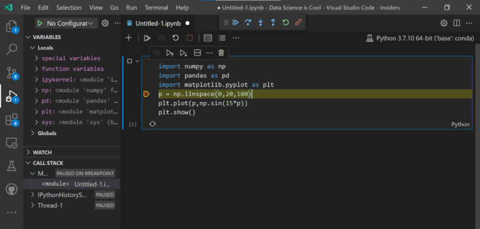Viewport: 480px width, 229px height.
Task: Split the current cell
Action: click(x=197, y=53)
